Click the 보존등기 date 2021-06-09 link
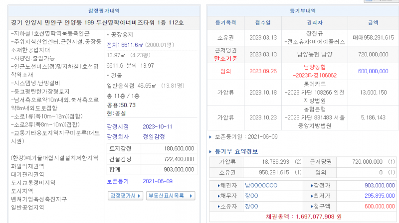 [158, 181]
